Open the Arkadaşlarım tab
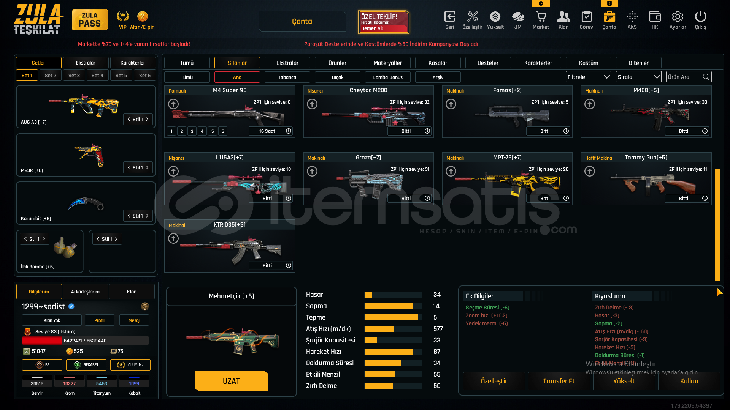 (x=85, y=292)
